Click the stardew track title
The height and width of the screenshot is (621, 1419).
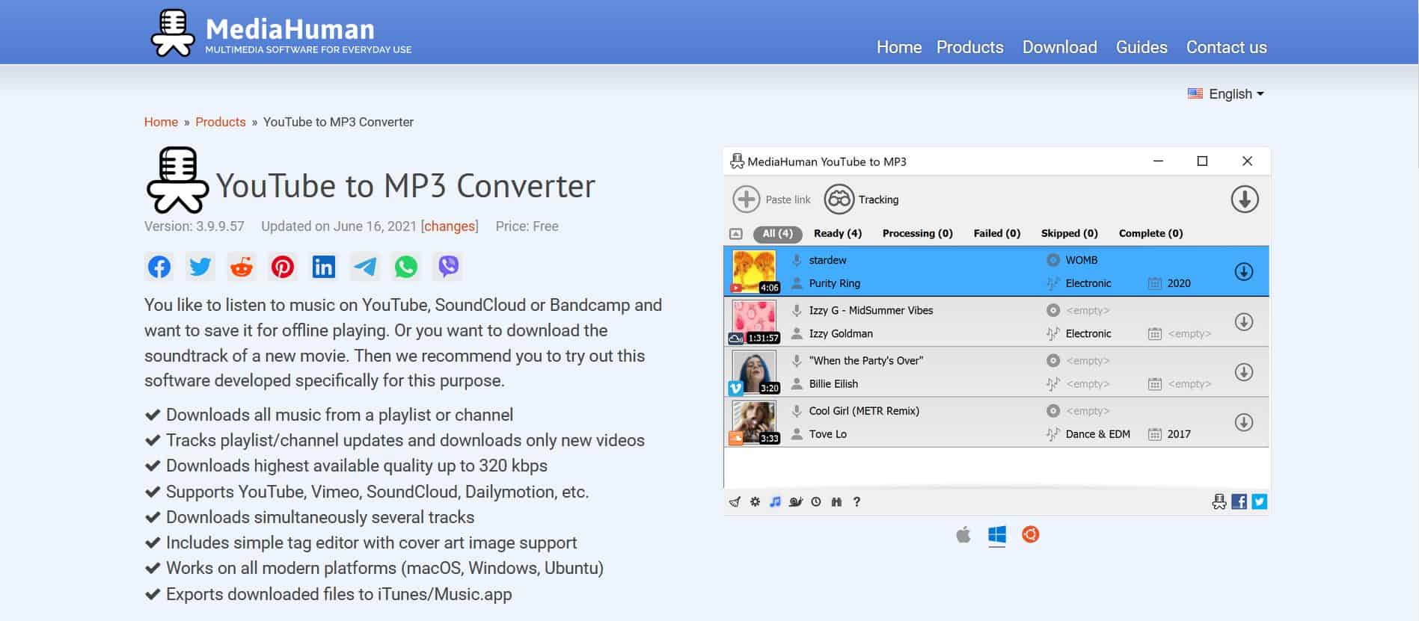(x=828, y=260)
